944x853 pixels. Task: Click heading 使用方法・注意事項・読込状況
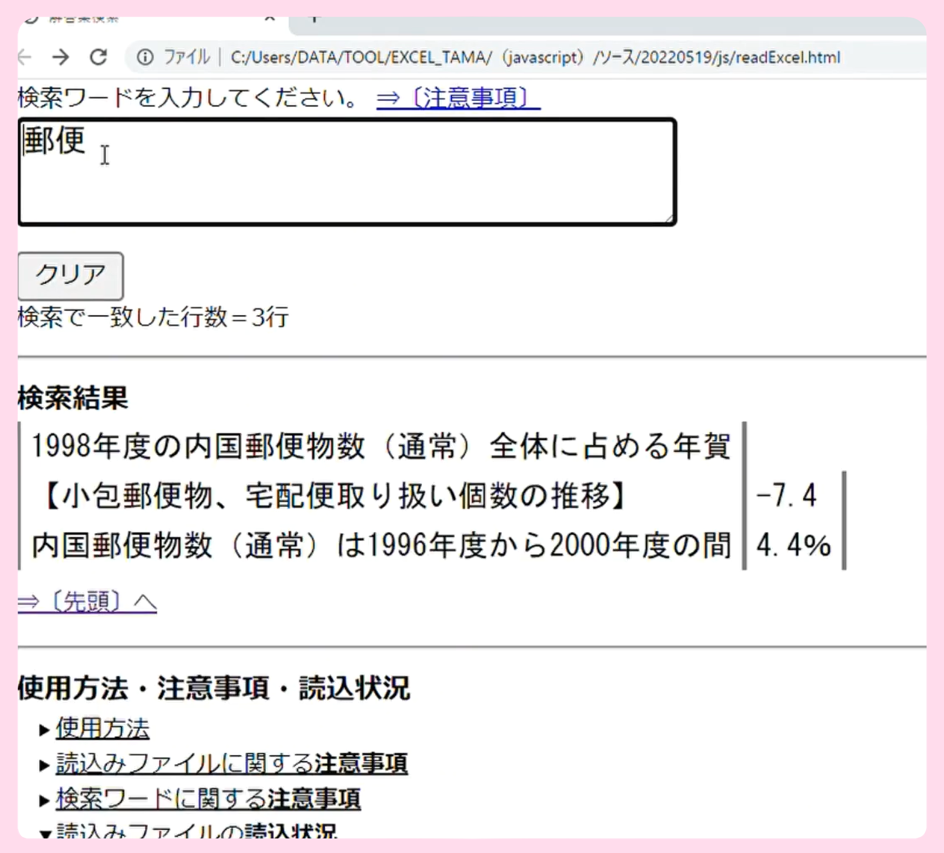pos(214,688)
